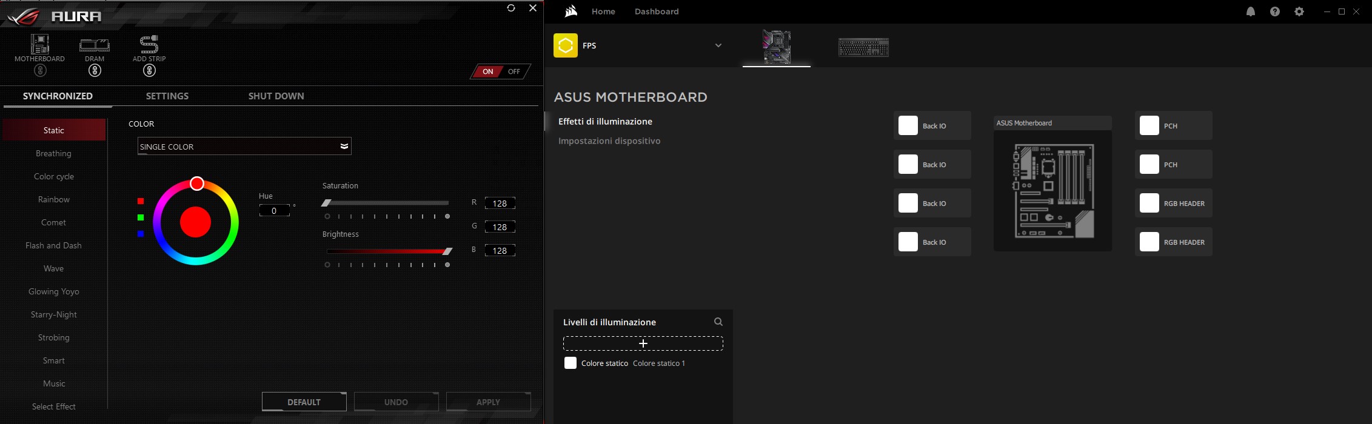Select the Static lighting effect
Image resolution: width=1372 pixels, height=424 pixels.
54,130
